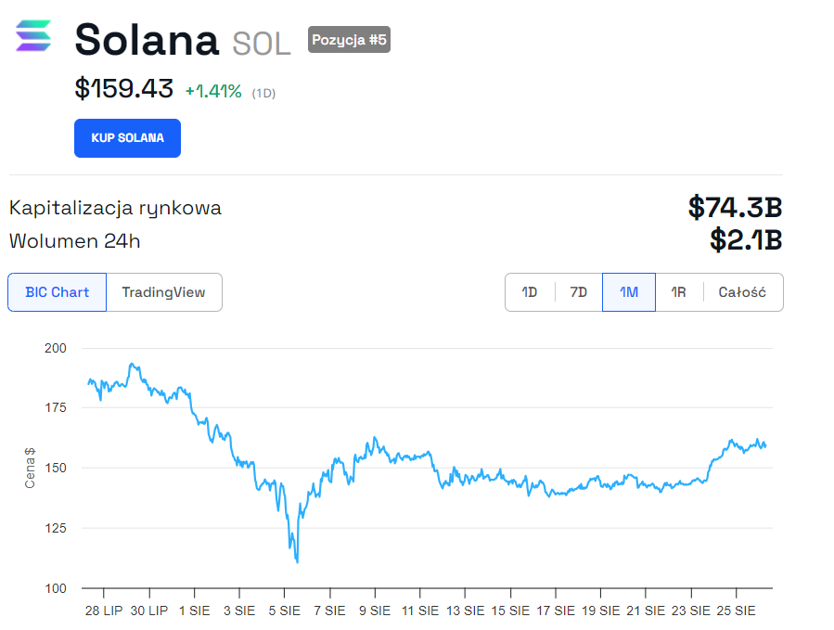Screen dimensions: 834x630
Task: Click the Solana name heading
Action: pos(147,39)
